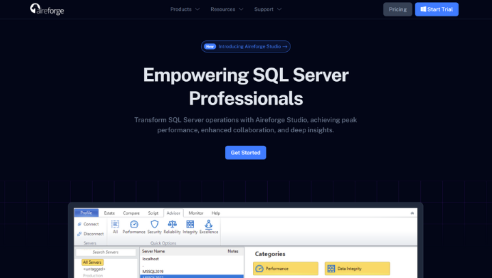The width and height of the screenshot is (492, 278).
Task: Click the Connect server icon
Action: (81, 224)
